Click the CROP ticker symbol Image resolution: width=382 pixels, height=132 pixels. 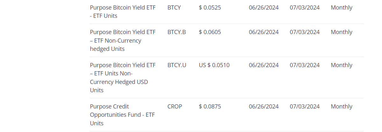click(175, 107)
